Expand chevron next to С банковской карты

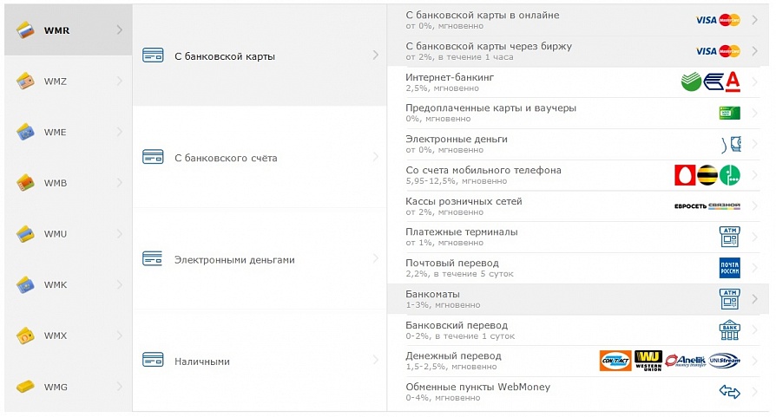point(376,55)
